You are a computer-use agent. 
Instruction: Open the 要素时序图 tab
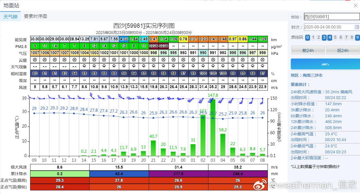tap(35, 16)
